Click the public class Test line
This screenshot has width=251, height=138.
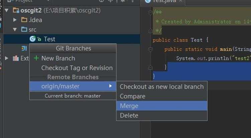180,40
